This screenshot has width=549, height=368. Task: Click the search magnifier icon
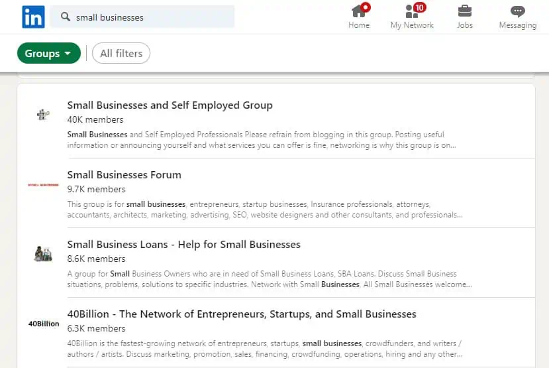(x=66, y=17)
